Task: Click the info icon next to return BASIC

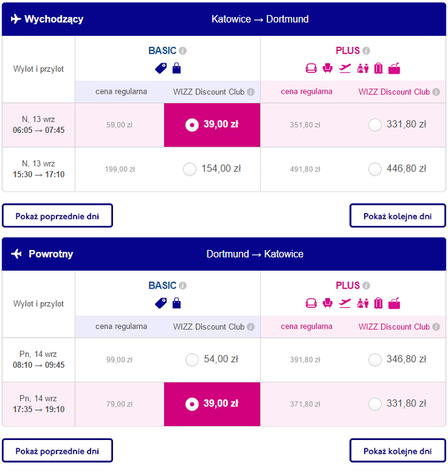Action: click(x=183, y=285)
